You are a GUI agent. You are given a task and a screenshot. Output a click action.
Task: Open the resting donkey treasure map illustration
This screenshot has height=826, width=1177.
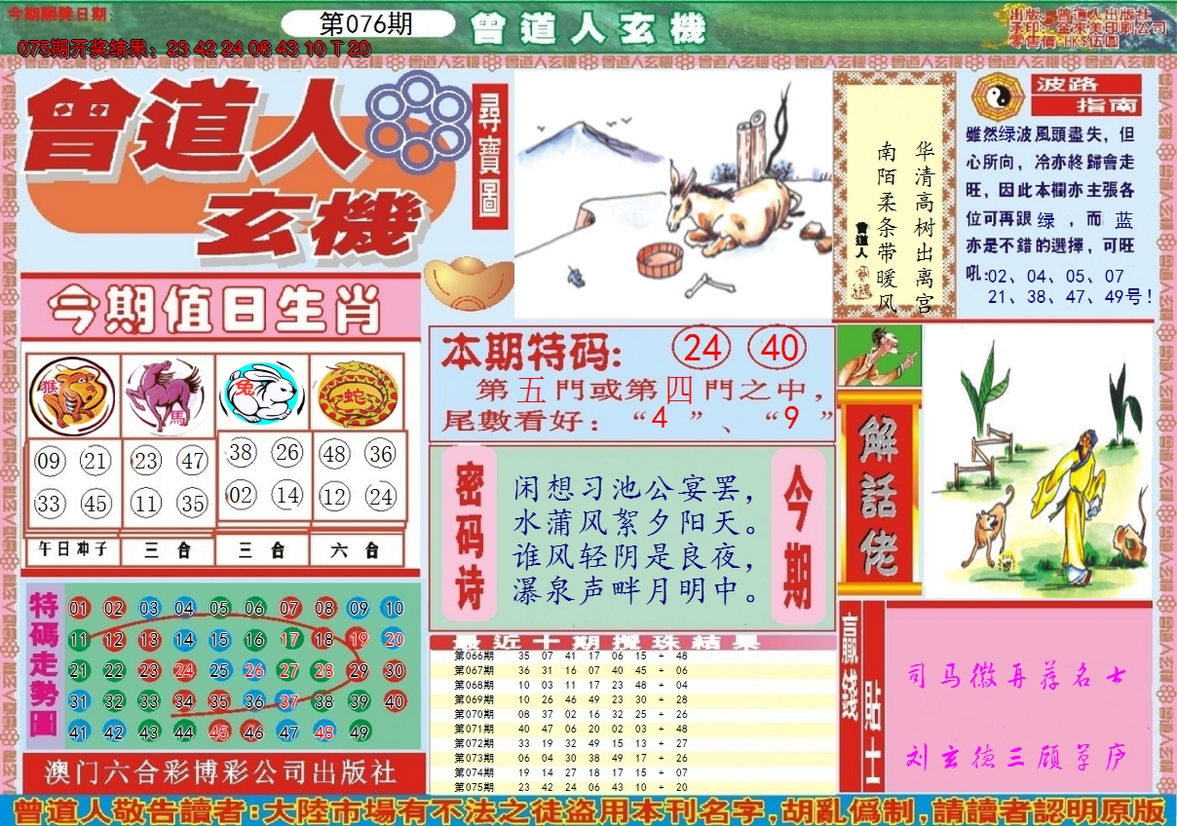[x=672, y=193]
